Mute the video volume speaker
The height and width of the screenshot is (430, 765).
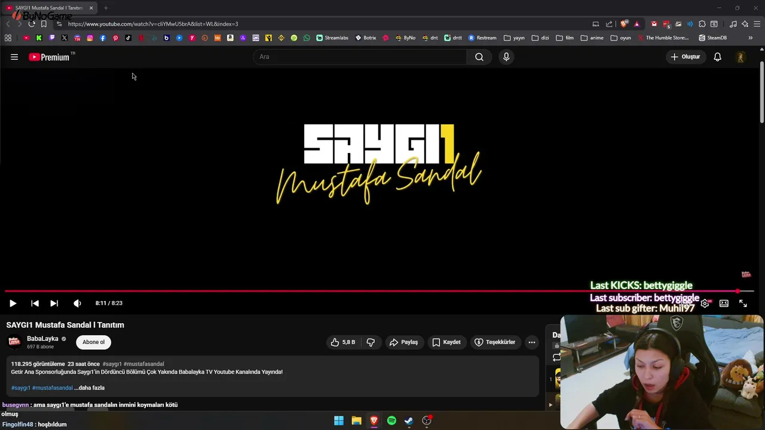77,303
